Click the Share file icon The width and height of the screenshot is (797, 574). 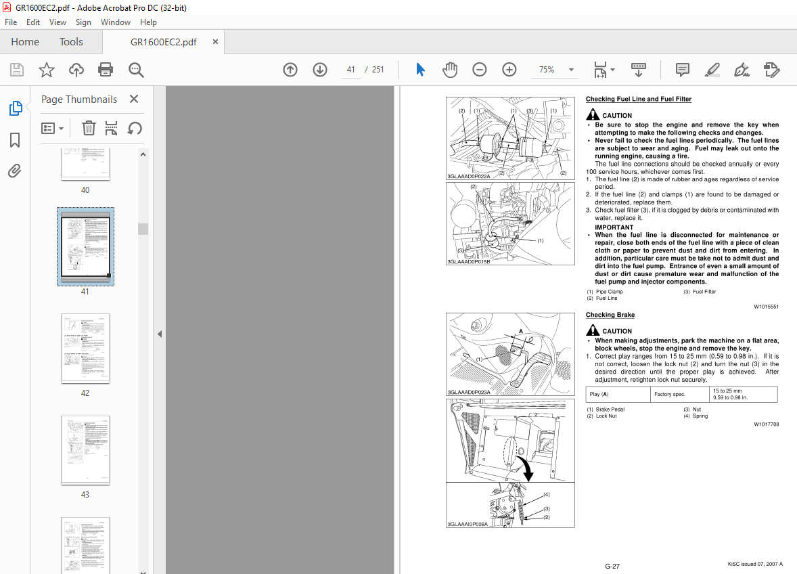pyautogui.click(x=771, y=70)
